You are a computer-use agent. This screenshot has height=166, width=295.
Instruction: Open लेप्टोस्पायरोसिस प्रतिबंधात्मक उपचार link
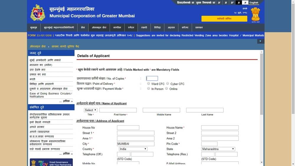(x=50, y=116)
